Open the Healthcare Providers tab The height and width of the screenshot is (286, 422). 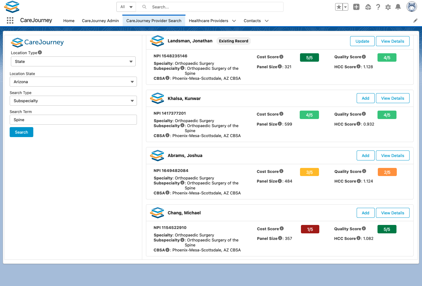click(209, 21)
